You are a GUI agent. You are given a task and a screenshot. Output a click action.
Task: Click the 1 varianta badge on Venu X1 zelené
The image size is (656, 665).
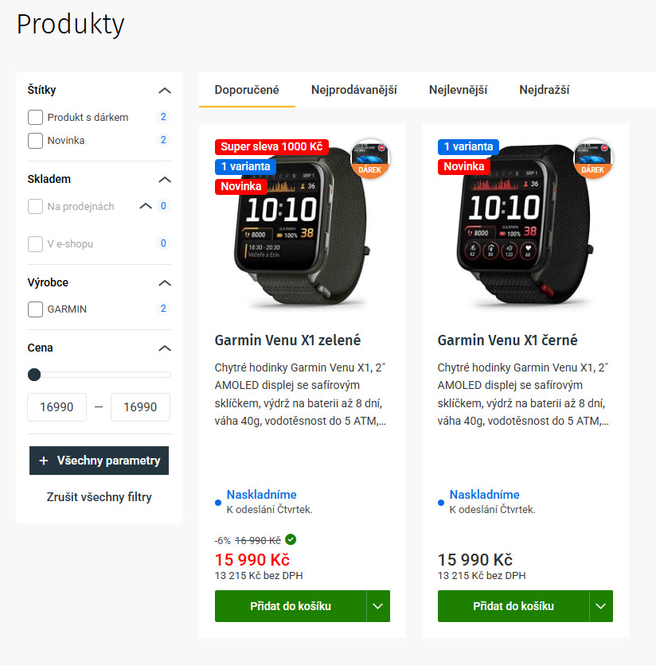(245, 166)
